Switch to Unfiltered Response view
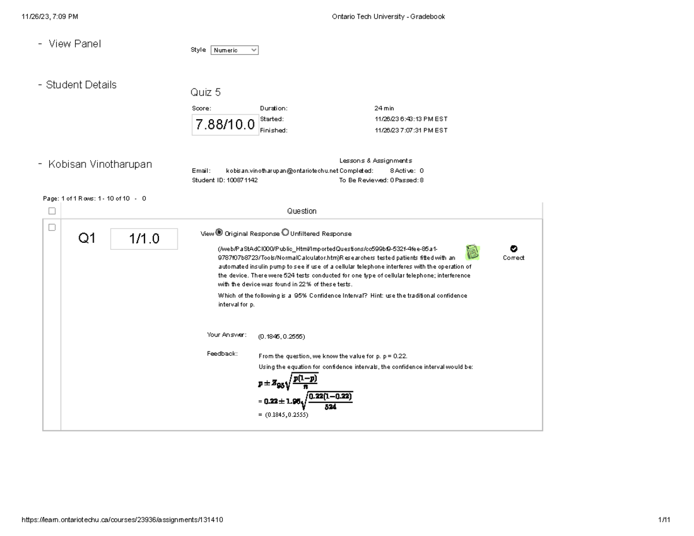The width and height of the screenshot is (694, 536). [x=285, y=232]
